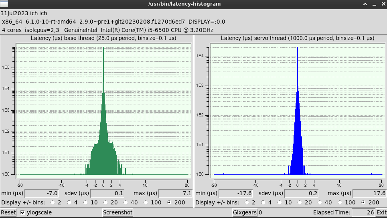387x218 pixels.
Task: Click the kernel version '6.1.0-10-rt-amd64' text
Action: click(x=51, y=22)
